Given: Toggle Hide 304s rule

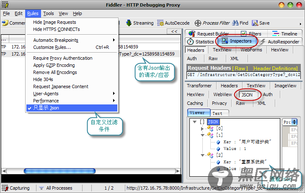Looking at the screenshot, I should [x=43, y=79].
